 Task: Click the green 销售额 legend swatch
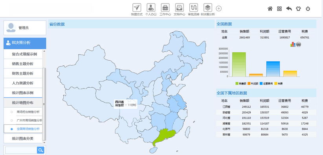(237, 83)
